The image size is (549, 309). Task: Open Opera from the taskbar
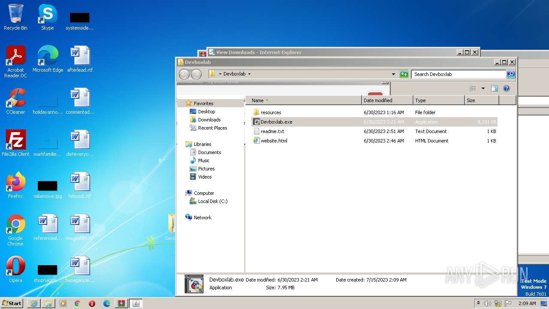pos(92,303)
